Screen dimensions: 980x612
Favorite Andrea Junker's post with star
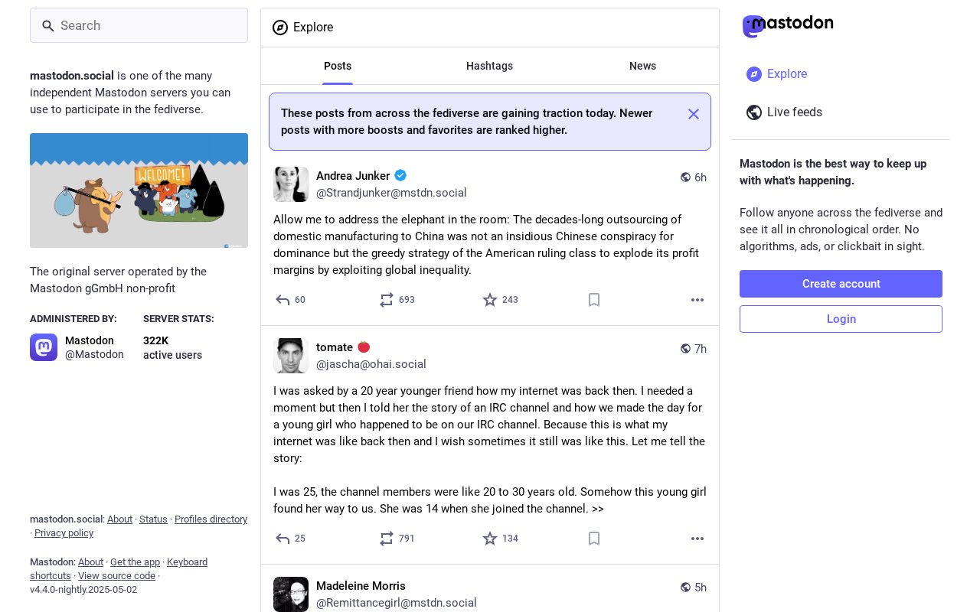(500, 300)
